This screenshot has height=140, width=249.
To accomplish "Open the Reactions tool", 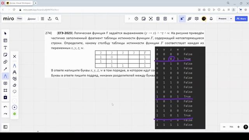I will coord(189,19).
